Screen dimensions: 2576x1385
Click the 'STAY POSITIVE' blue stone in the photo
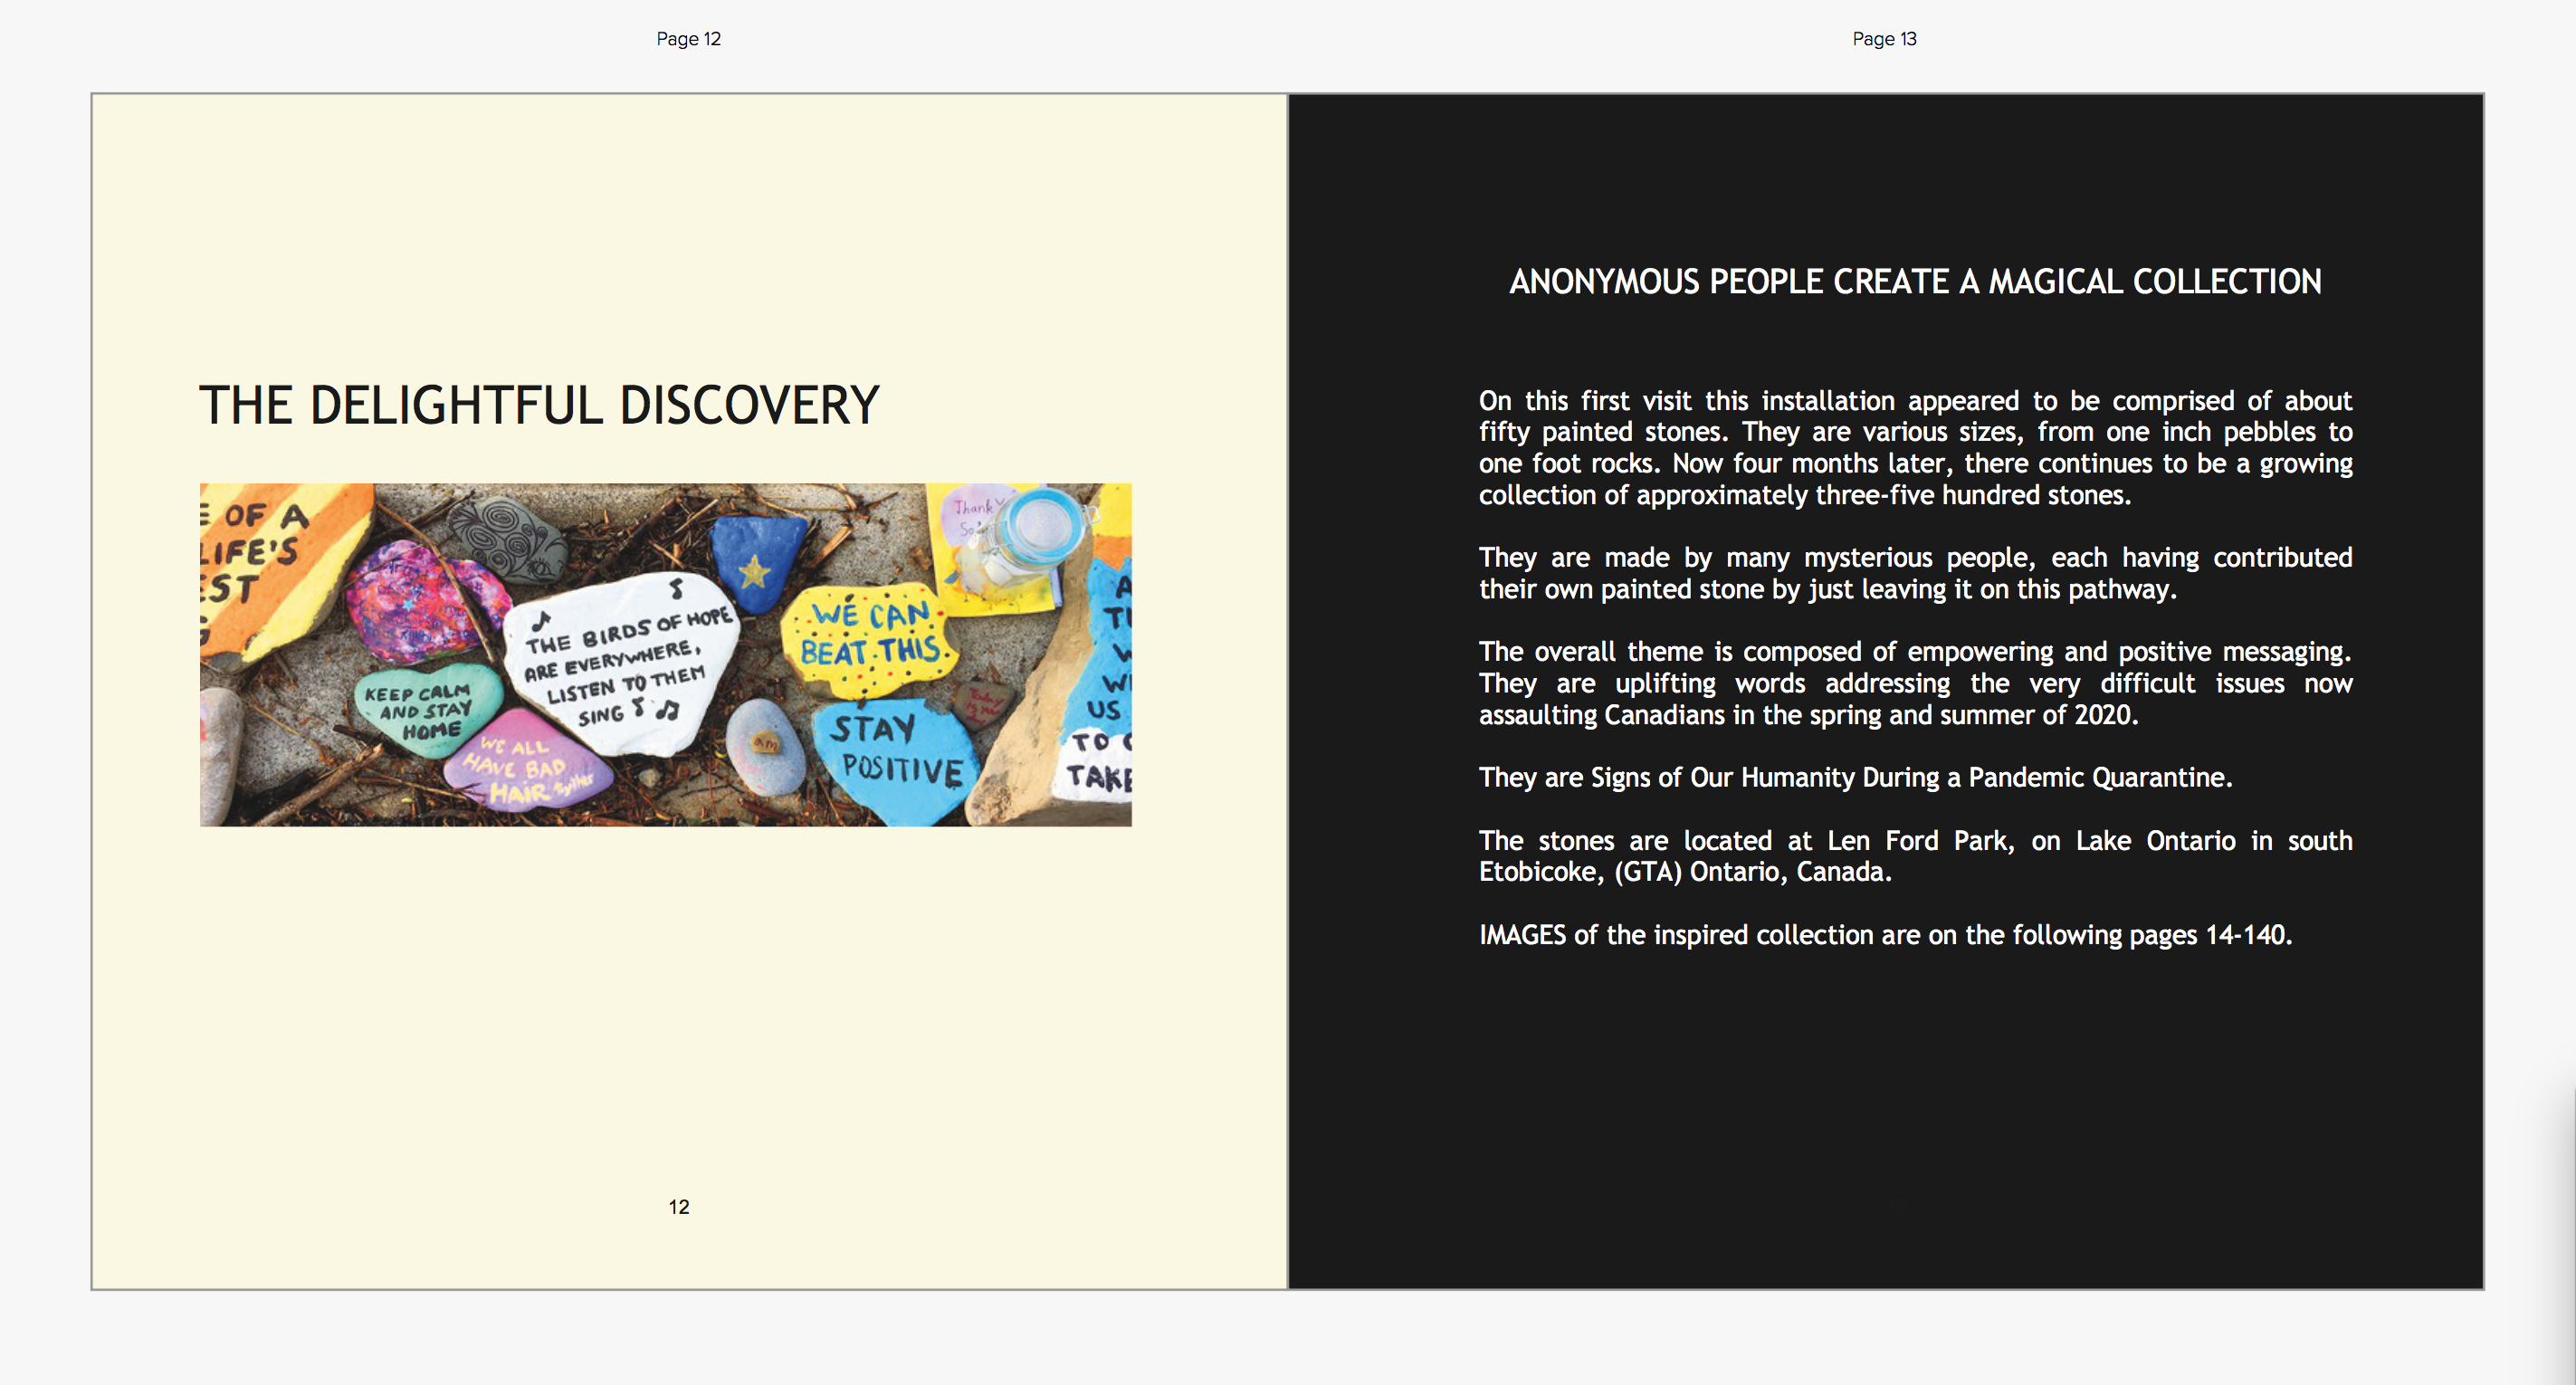(x=897, y=760)
